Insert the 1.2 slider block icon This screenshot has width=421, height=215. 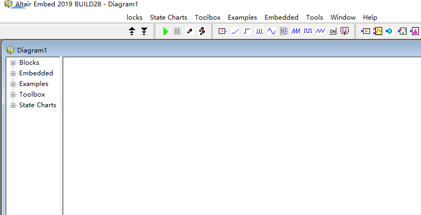coord(345,31)
